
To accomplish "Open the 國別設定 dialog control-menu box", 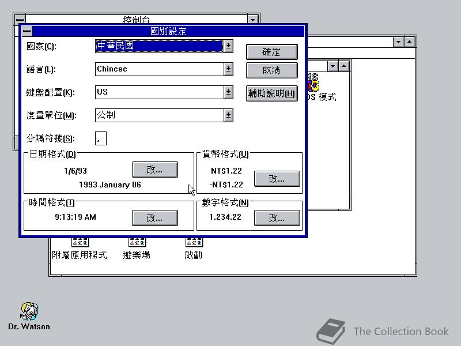I will [x=27, y=31].
